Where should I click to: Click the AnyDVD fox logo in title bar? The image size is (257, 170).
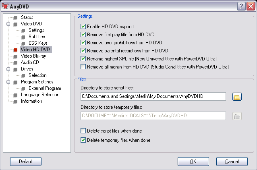tap(5, 6)
